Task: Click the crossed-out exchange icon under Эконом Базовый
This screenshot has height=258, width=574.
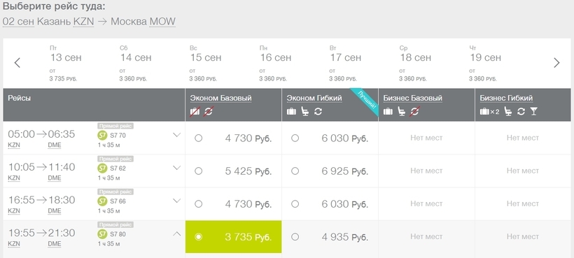Action: pos(209,111)
